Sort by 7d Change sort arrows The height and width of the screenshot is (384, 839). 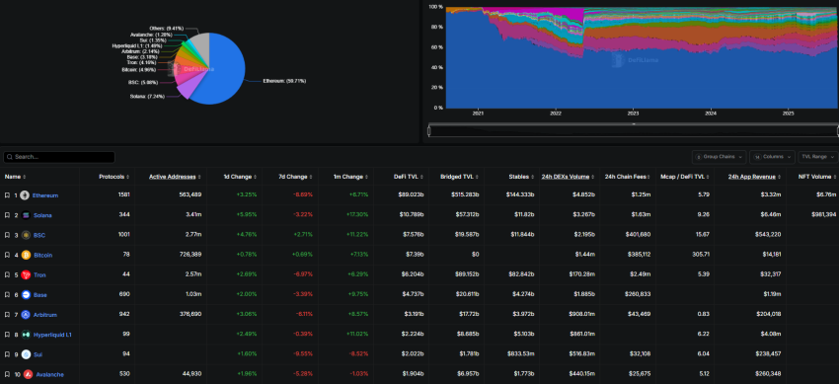click(310, 177)
